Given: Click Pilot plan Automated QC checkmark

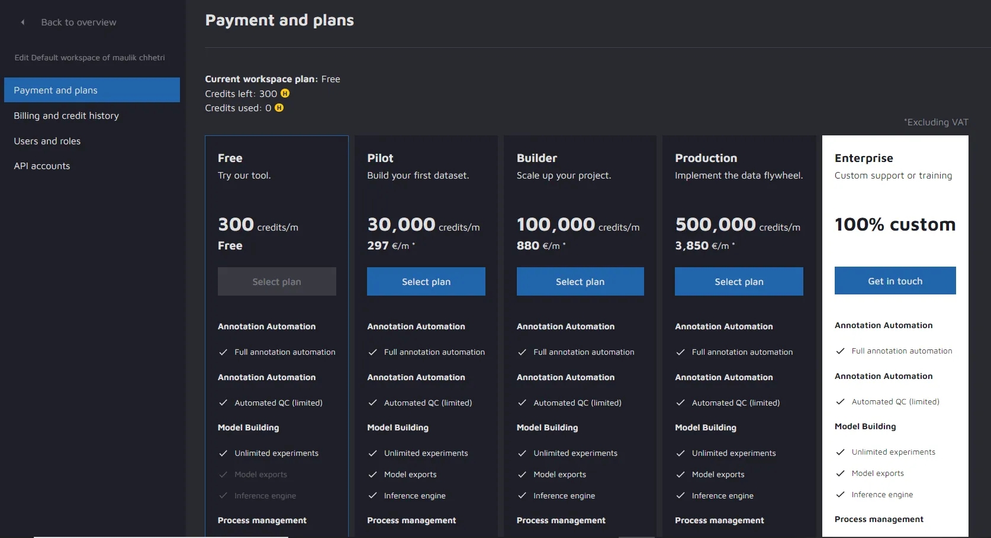Looking at the screenshot, I should pos(372,403).
